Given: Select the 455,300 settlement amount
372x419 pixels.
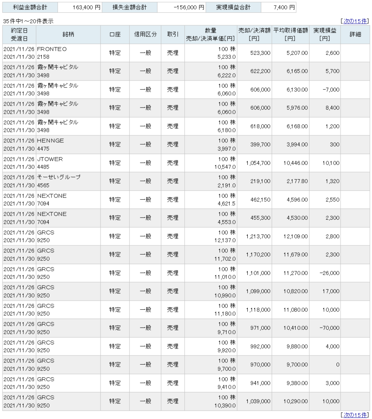Looking at the screenshot, I should [260, 218].
